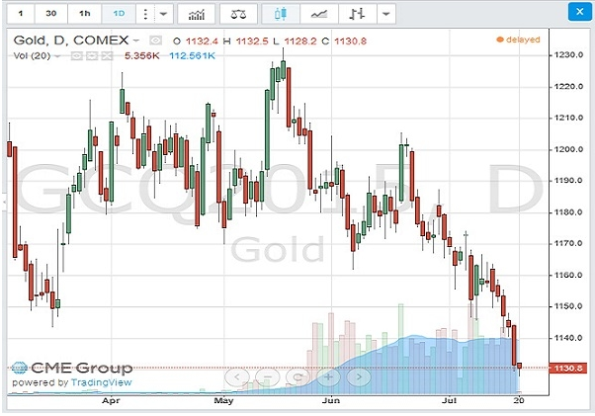Click the close value 1130.8 in header
This screenshot has width=595, height=416.
point(350,41)
